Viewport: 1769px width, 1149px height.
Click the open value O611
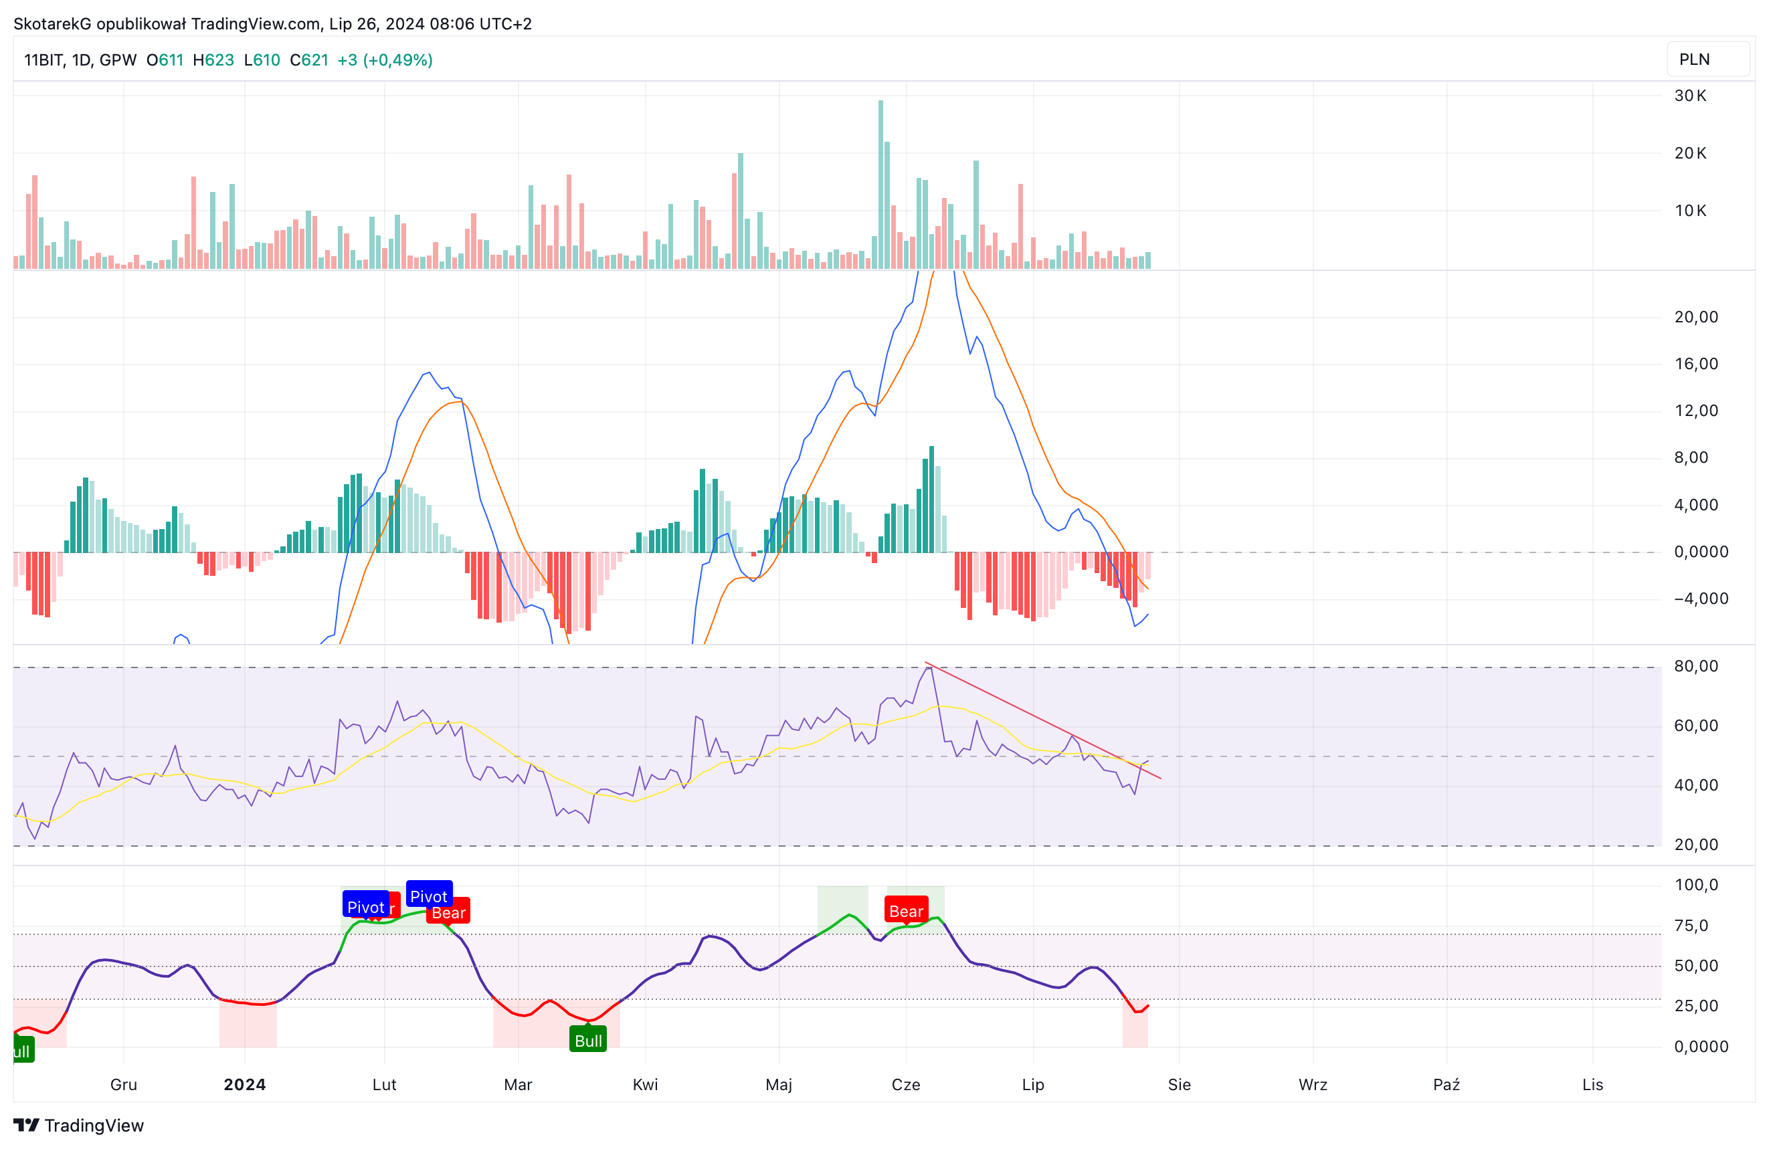(x=165, y=60)
